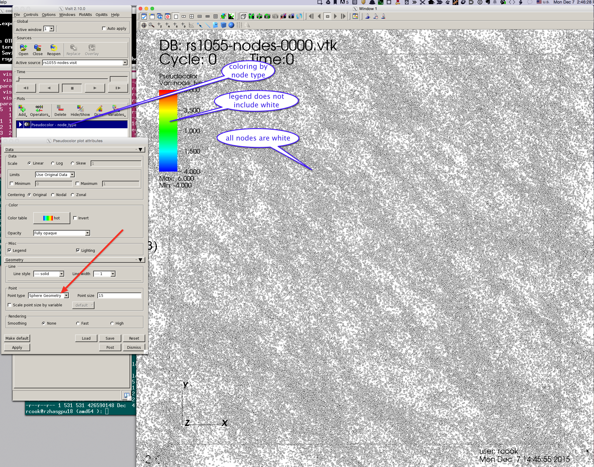Select the Zoom magnifier tool in Window 1
This screenshot has height=467, width=594.
(x=152, y=25)
